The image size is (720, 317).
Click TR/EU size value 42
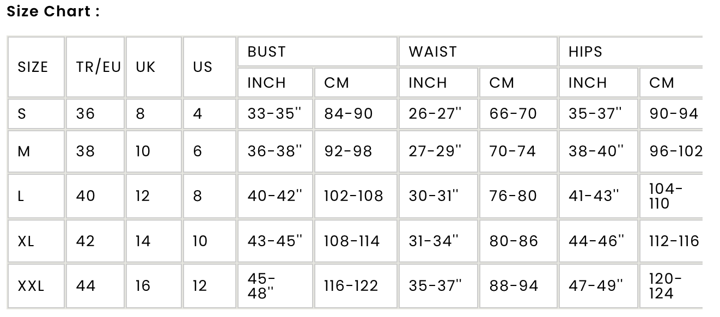[86, 241]
